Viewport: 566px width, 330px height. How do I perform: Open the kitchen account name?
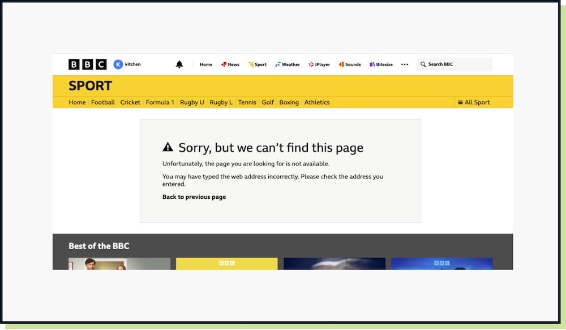point(133,64)
